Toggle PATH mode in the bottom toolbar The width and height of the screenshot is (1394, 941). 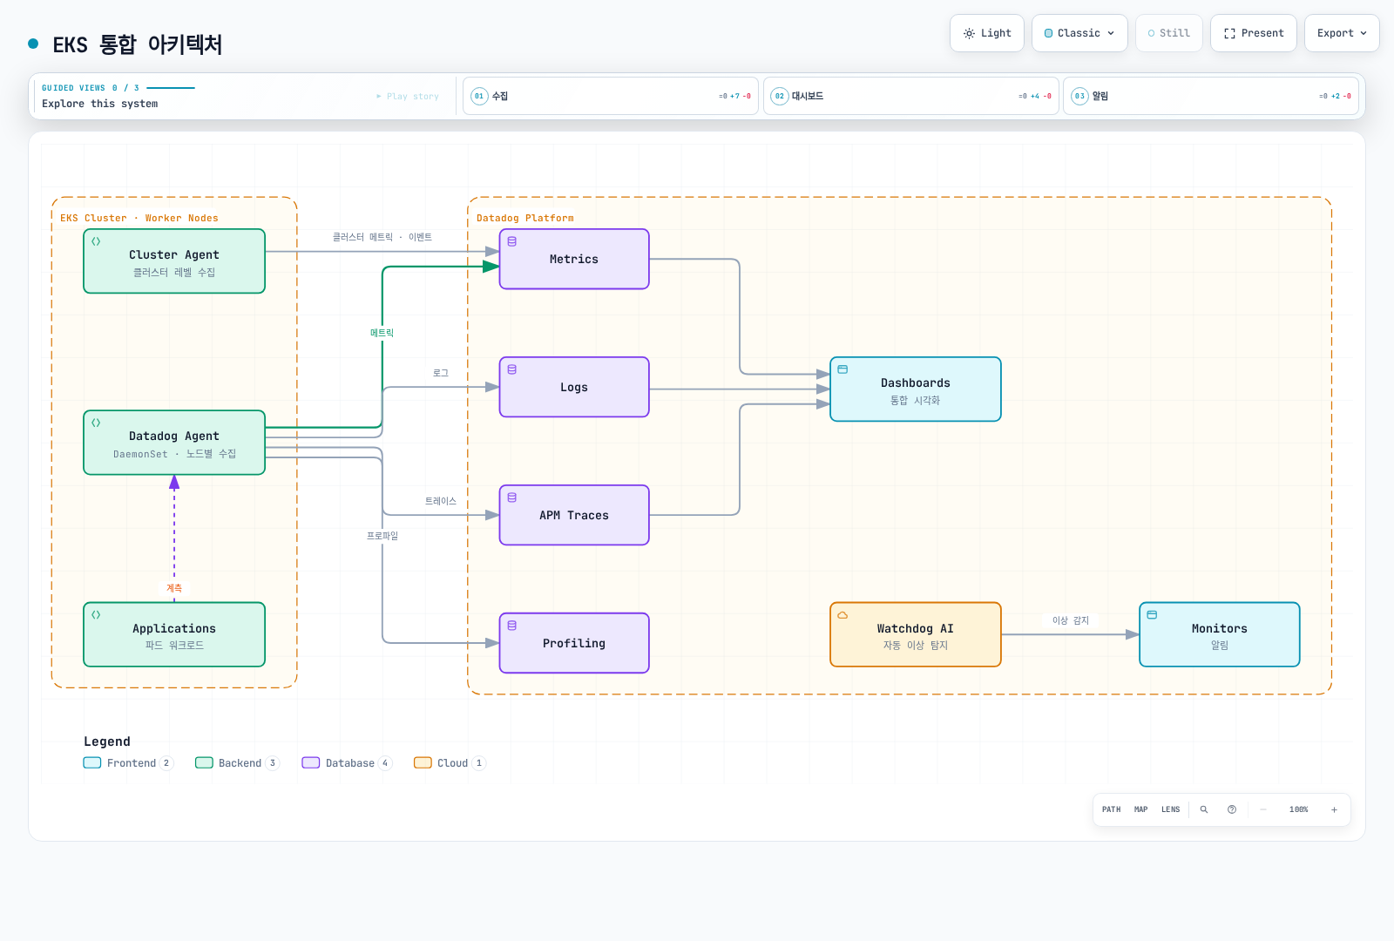[x=1112, y=809]
